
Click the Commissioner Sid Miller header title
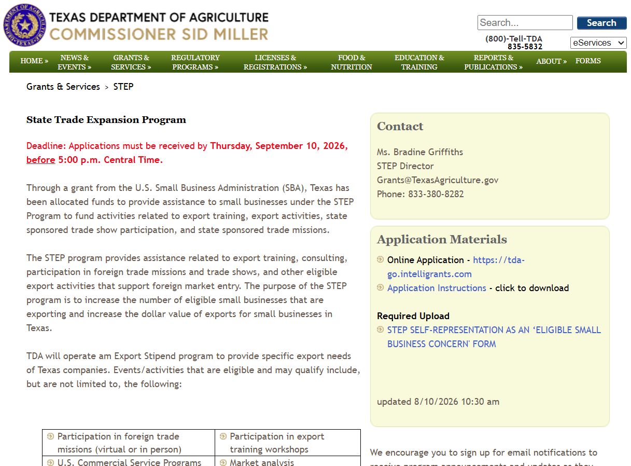(159, 34)
